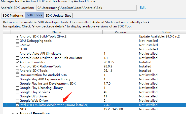Viewport: 186px width, 114px height.
Task: Sort by the Version column header
Action: pyautogui.click(x=120, y=32)
